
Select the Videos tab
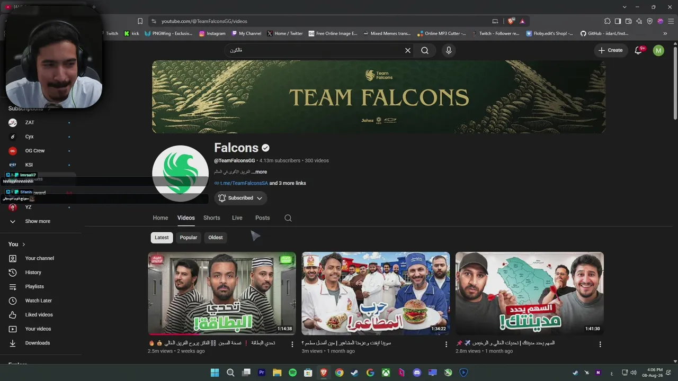point(186,218)
